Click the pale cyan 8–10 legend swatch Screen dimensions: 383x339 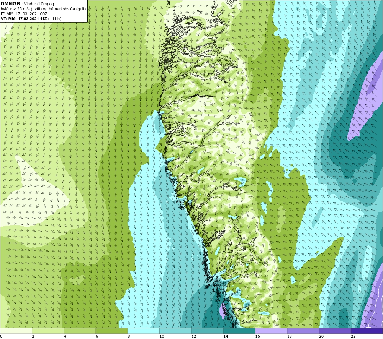point(144,331)
